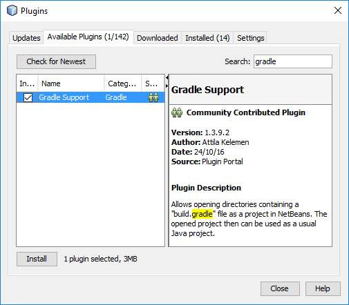
Task: Click the Version: 1.3.9.2 text
Action: pos(200,132)
